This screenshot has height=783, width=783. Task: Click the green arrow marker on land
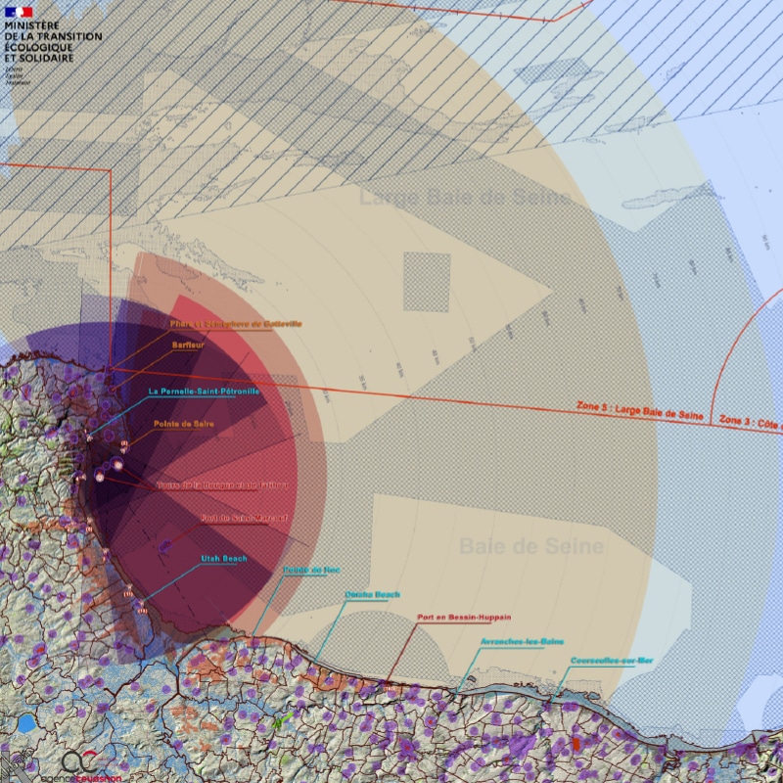[279, 722]
